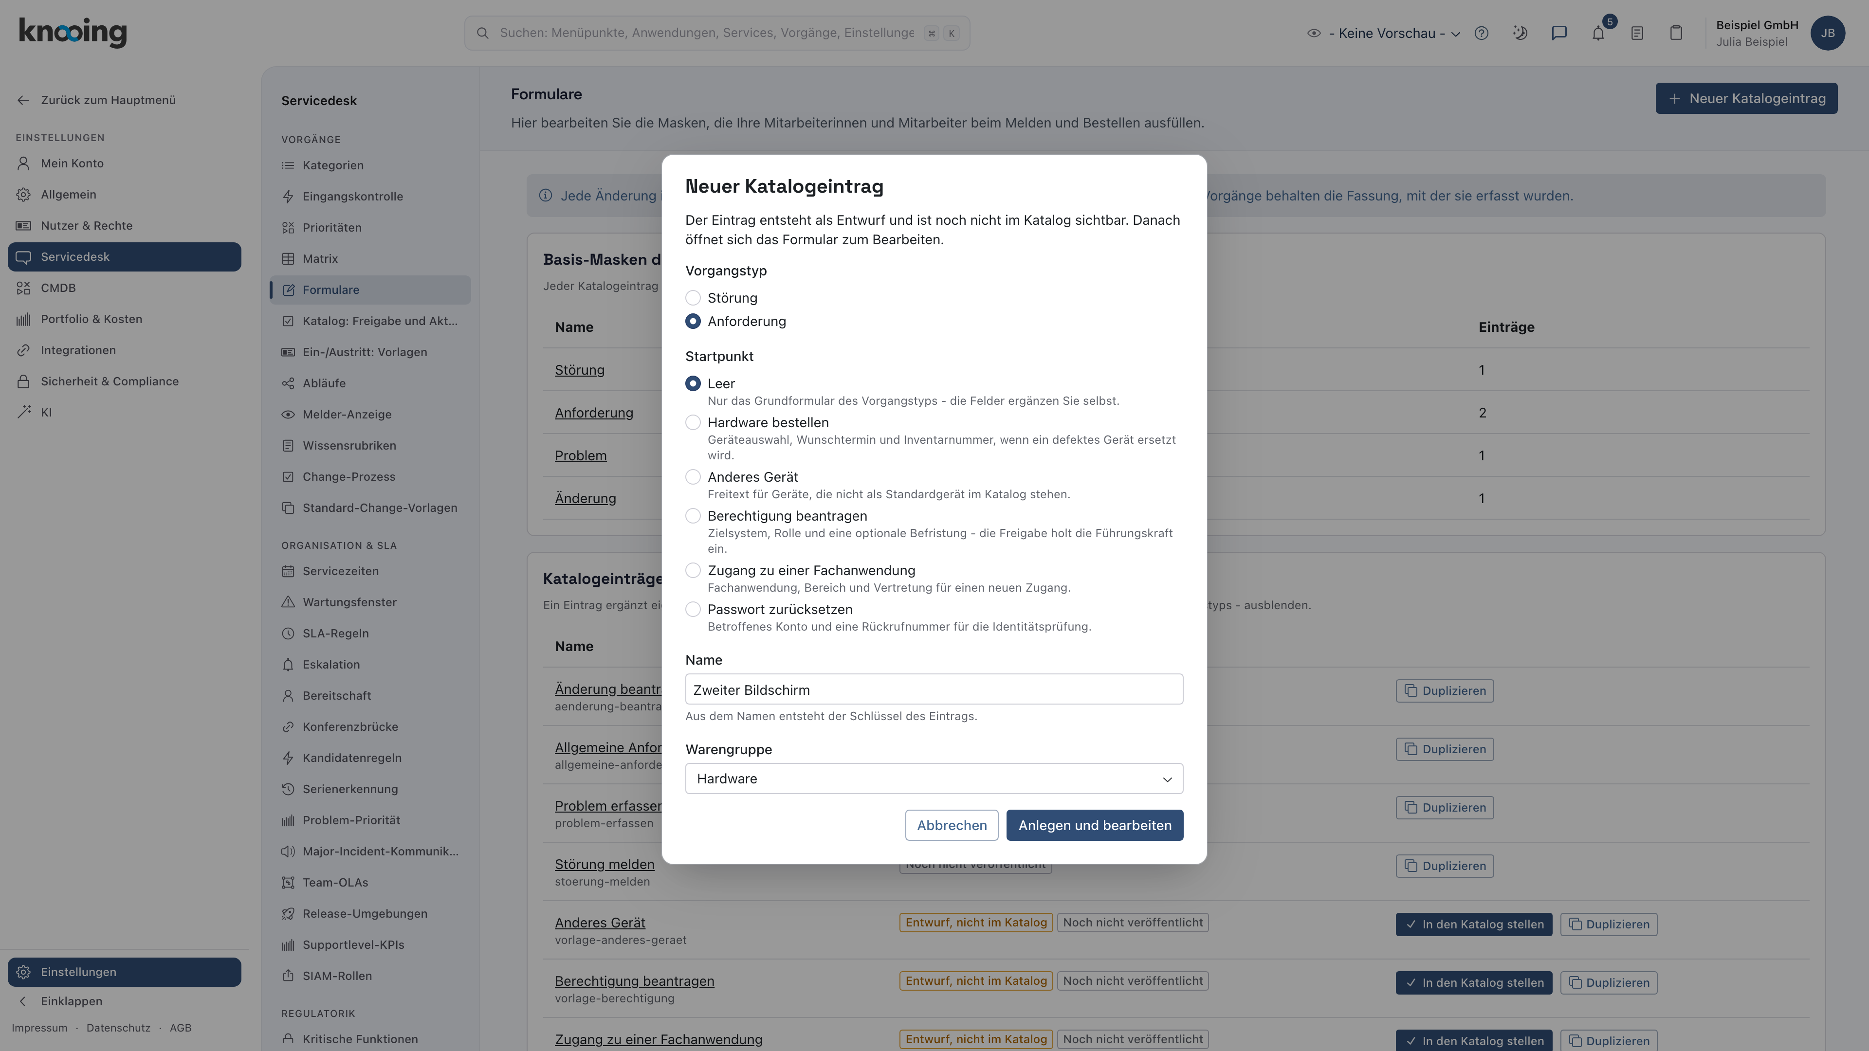Click the search magnifier icon
Viewport: 1869px width, 1051px height.
tap(482, 34)
